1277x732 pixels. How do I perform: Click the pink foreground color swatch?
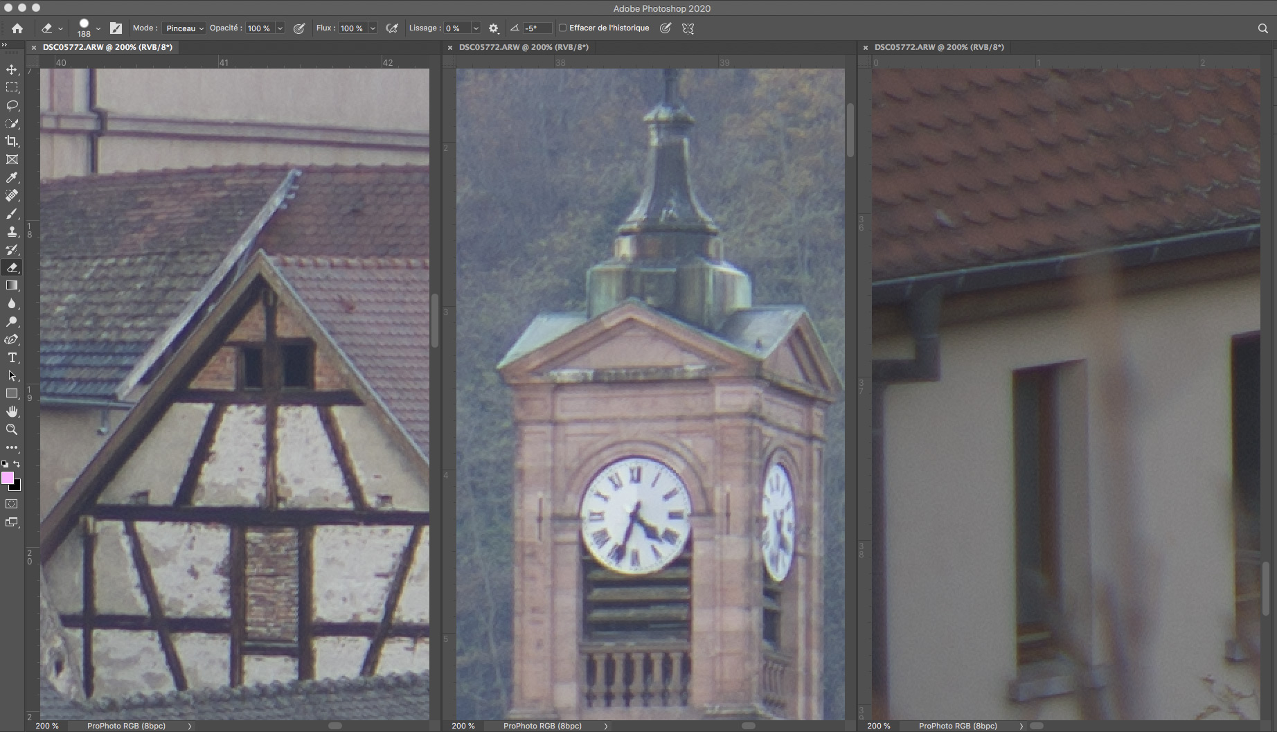click(x=8, y=478)
